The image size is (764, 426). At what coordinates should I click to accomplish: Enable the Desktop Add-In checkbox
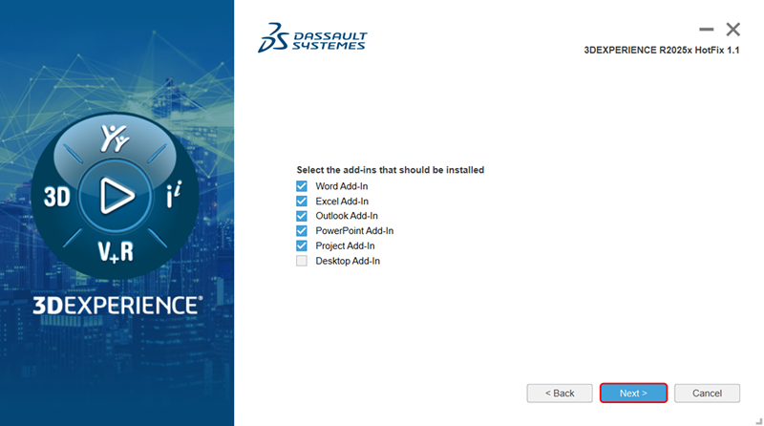click(x=302, y=261)
